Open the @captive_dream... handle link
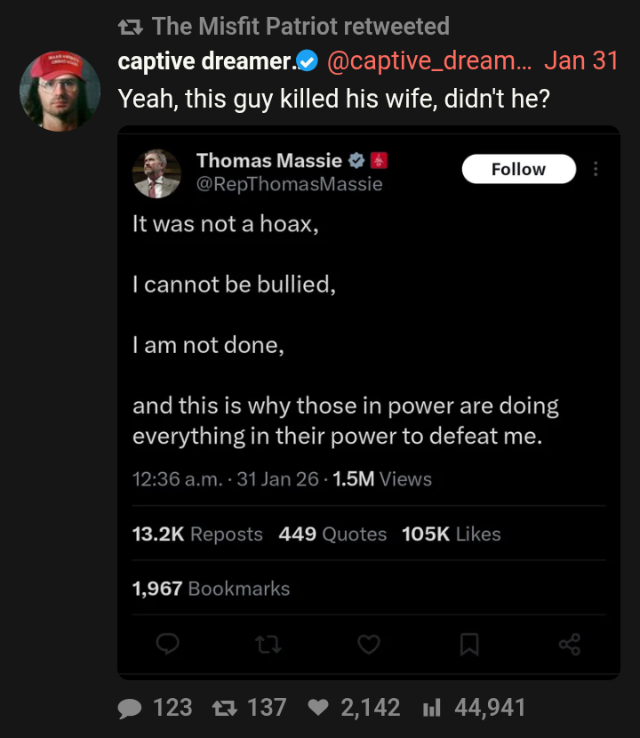This screenshot has width=640, height=738. point(429,61)
